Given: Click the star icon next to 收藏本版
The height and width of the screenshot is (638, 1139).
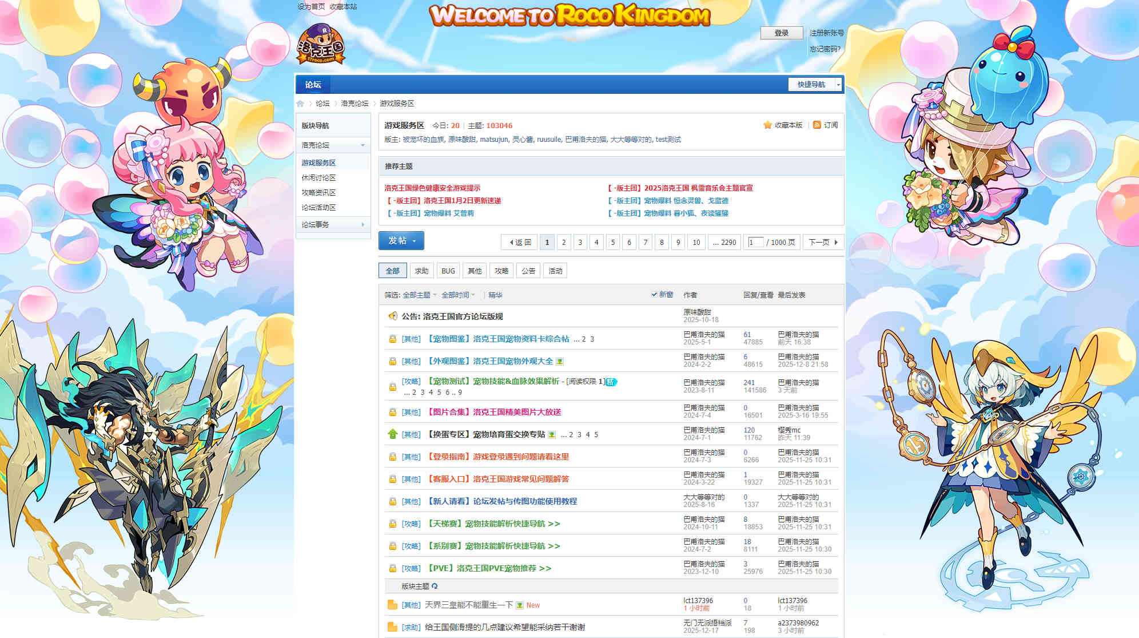Looking at the screenshot, I should point(767,125).
